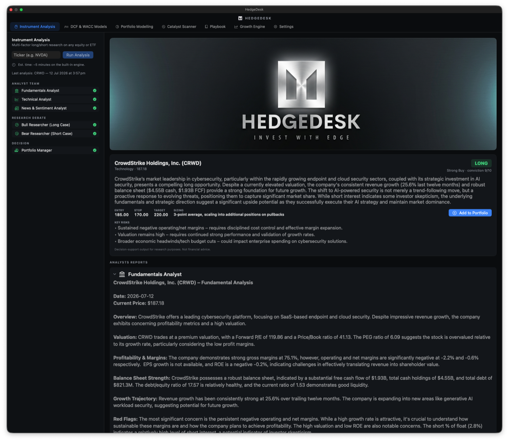
Task: Collapse the Fundamentals Analyst report chevron
Action: [114, 274]
